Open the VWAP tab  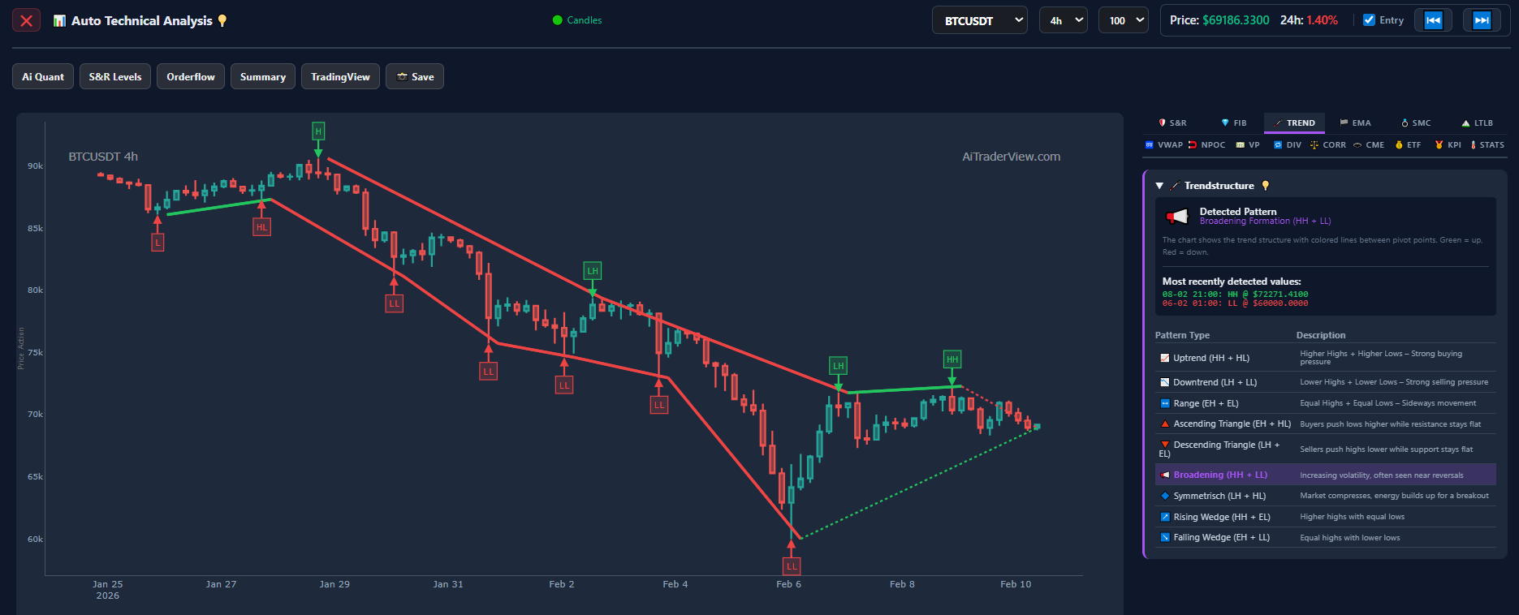coord(1163,145)
